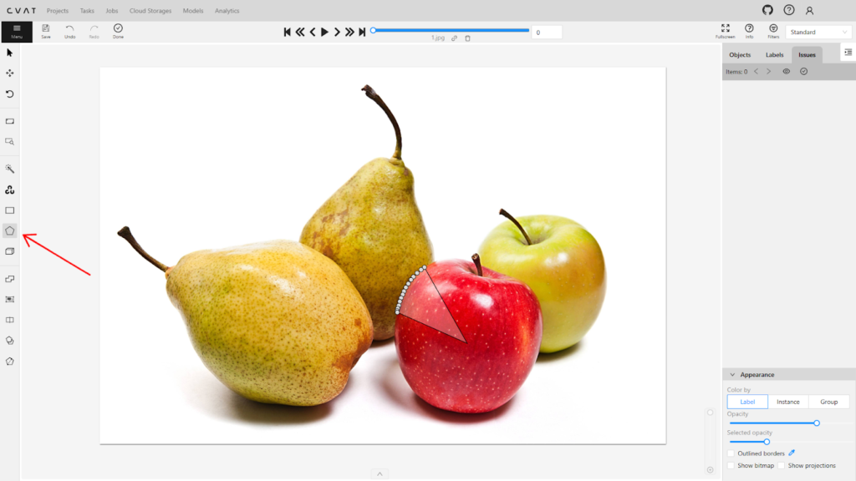
Task: Click the frame number input field
Action: coord(547,33)
